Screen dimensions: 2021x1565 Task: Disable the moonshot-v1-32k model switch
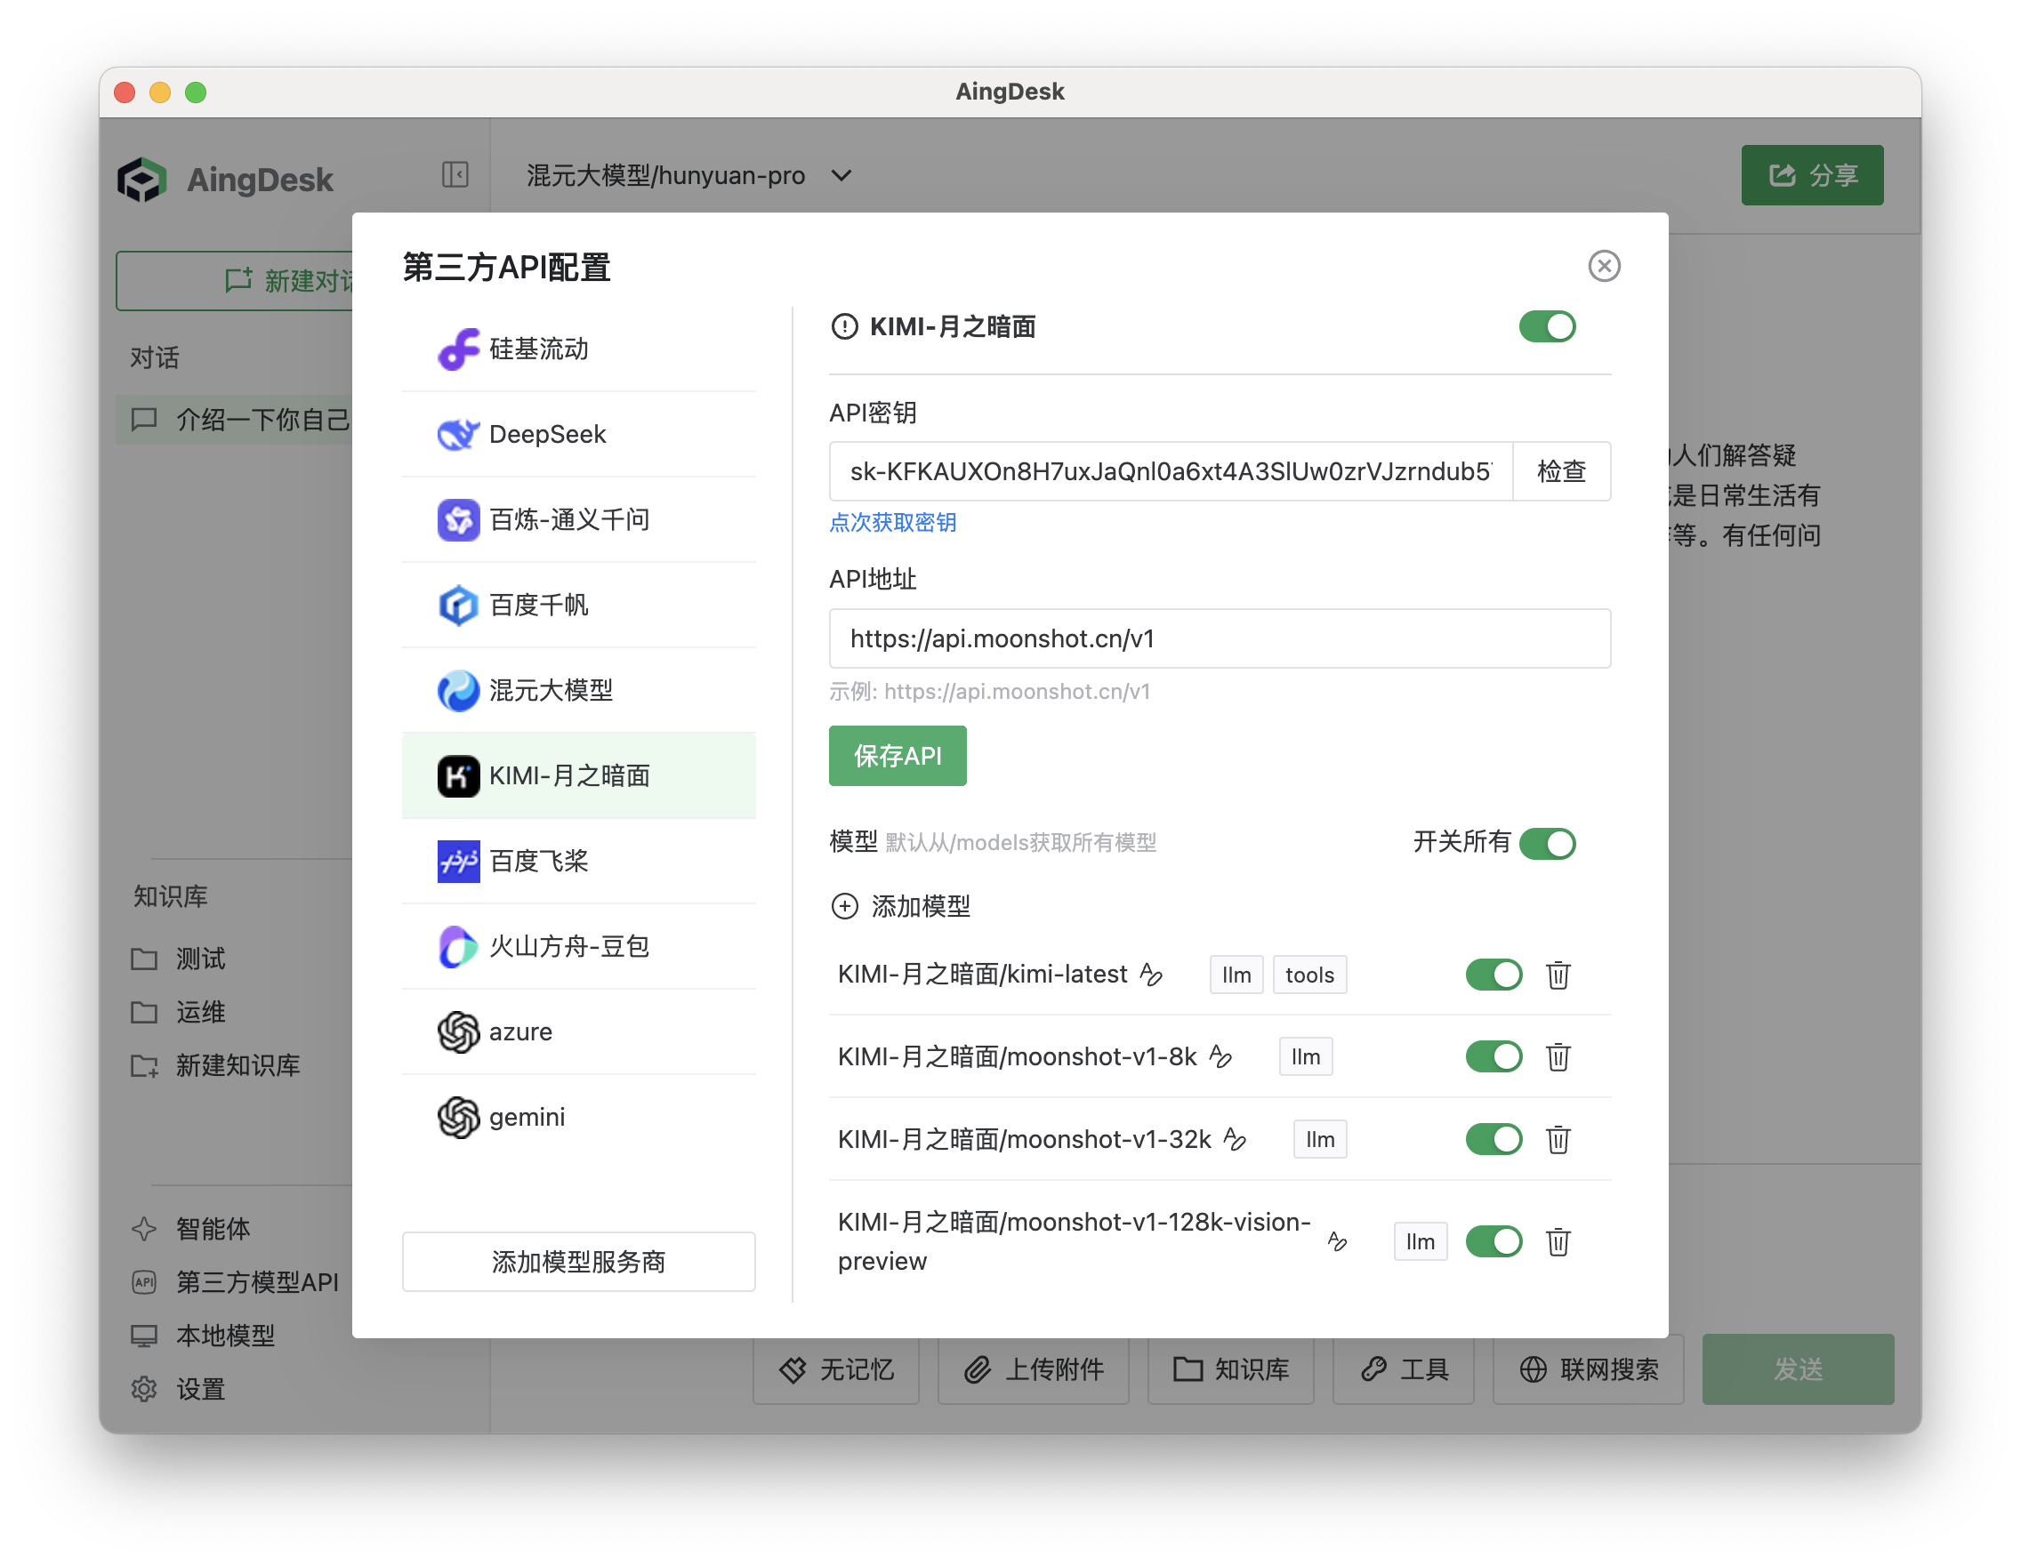(x=1493, y=1140)
